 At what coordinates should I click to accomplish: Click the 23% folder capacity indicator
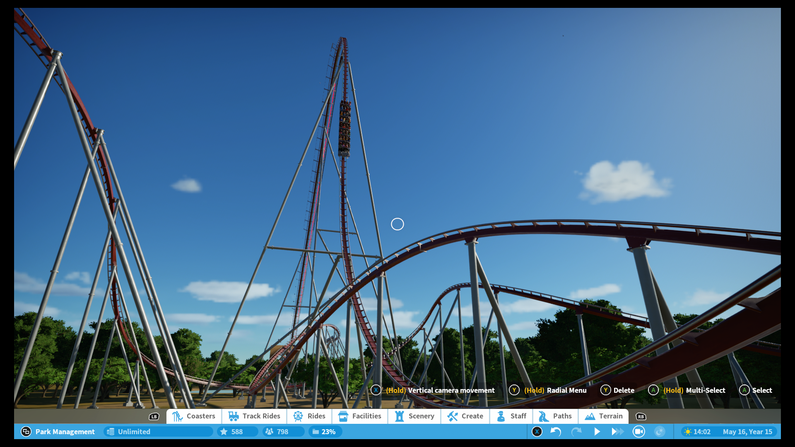pyautogui.click(x=325, y=432)
